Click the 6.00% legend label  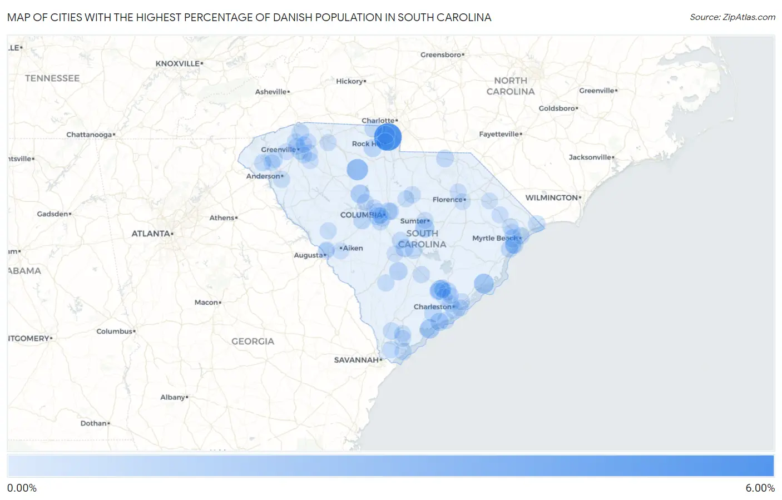tap(760, 488)
